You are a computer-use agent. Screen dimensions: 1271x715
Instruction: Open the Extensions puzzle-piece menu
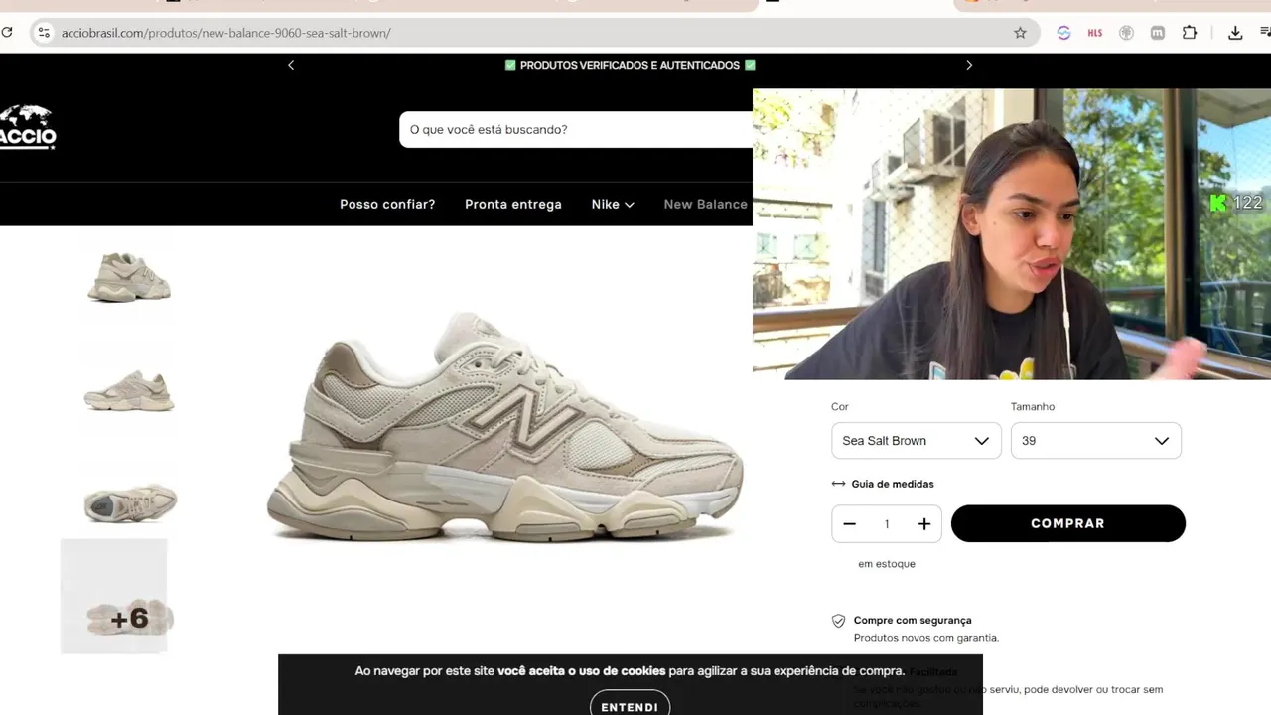[1190, 33]
